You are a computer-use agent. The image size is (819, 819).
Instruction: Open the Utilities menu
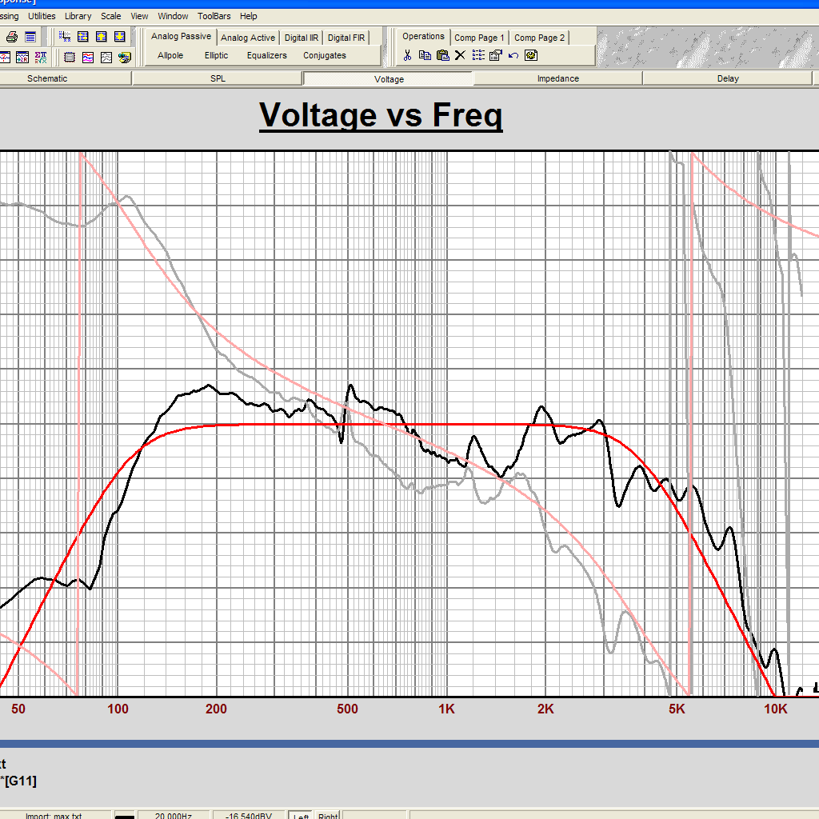(42, 16)
